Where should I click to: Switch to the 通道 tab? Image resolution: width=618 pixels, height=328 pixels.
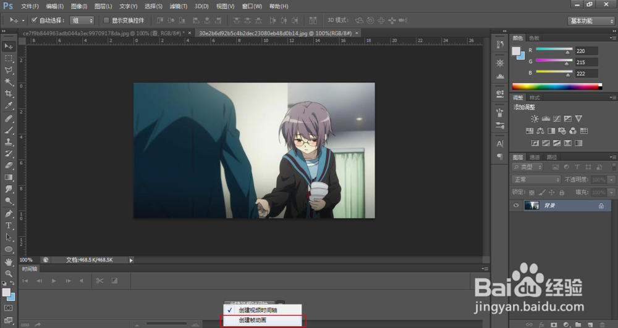tap(535, 157)
